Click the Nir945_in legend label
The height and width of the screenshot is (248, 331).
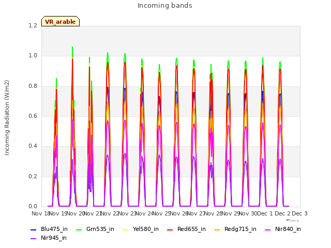pos(54,238)
